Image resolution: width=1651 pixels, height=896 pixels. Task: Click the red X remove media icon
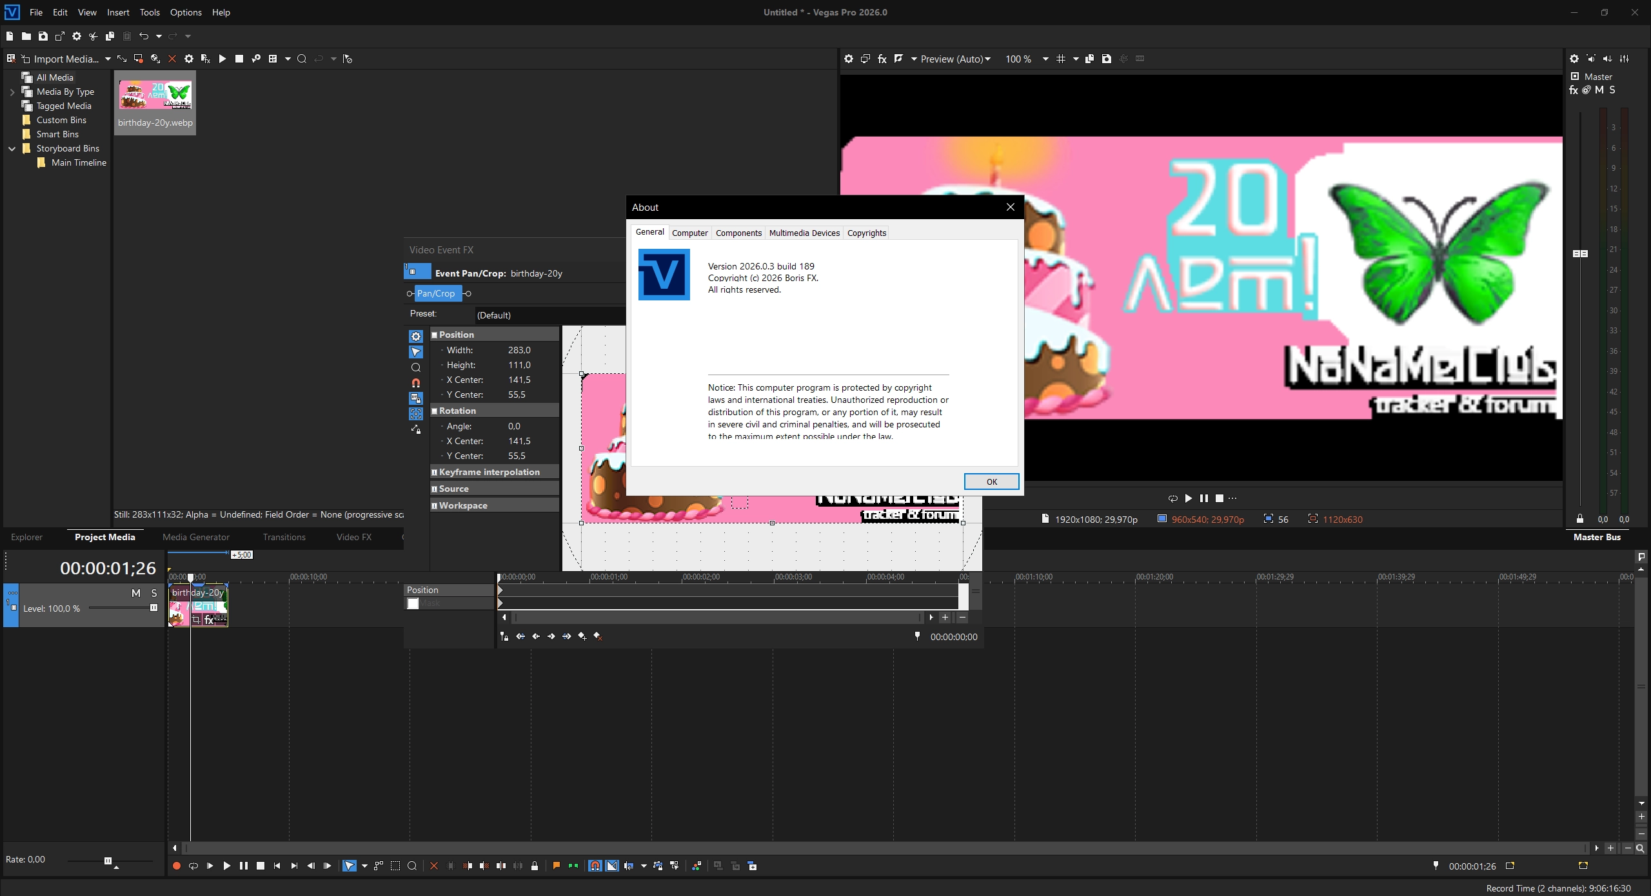pyautogui.click(x=172, y=59)
